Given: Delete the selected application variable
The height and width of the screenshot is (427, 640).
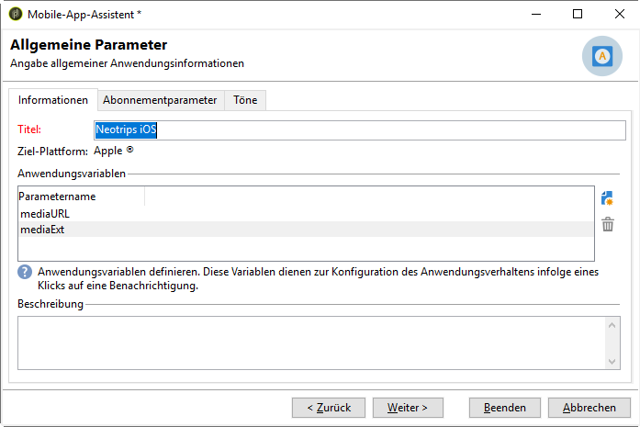Looking at the screenshot, I should (x=608, y=224).
